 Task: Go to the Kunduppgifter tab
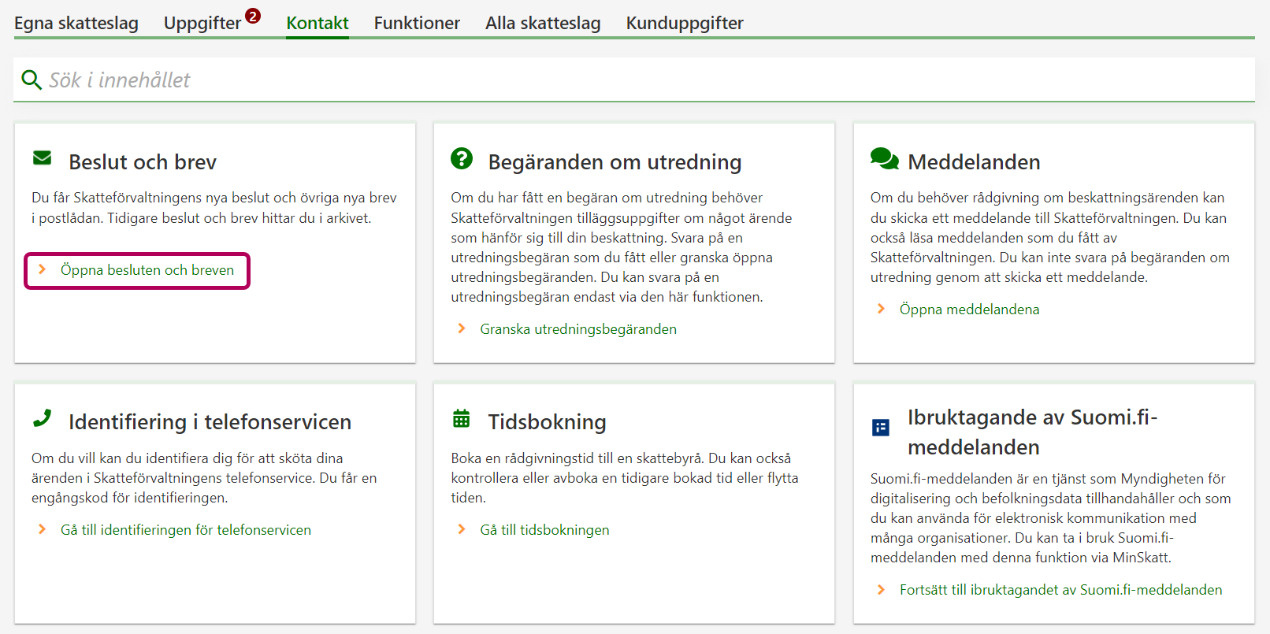(x=685, y=24)
